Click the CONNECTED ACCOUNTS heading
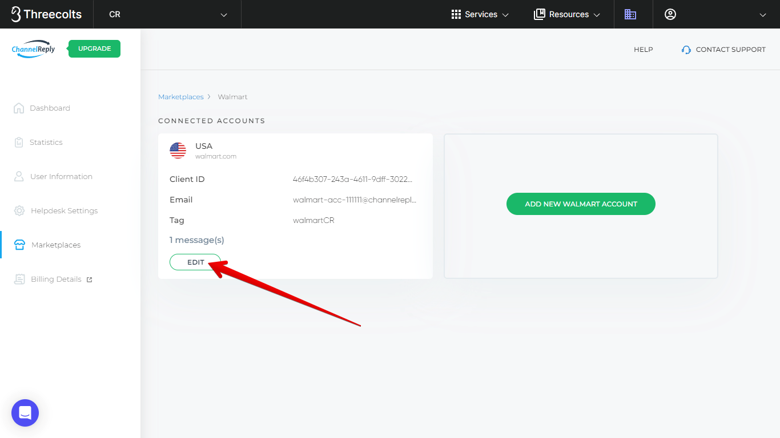 coord(211,121)
